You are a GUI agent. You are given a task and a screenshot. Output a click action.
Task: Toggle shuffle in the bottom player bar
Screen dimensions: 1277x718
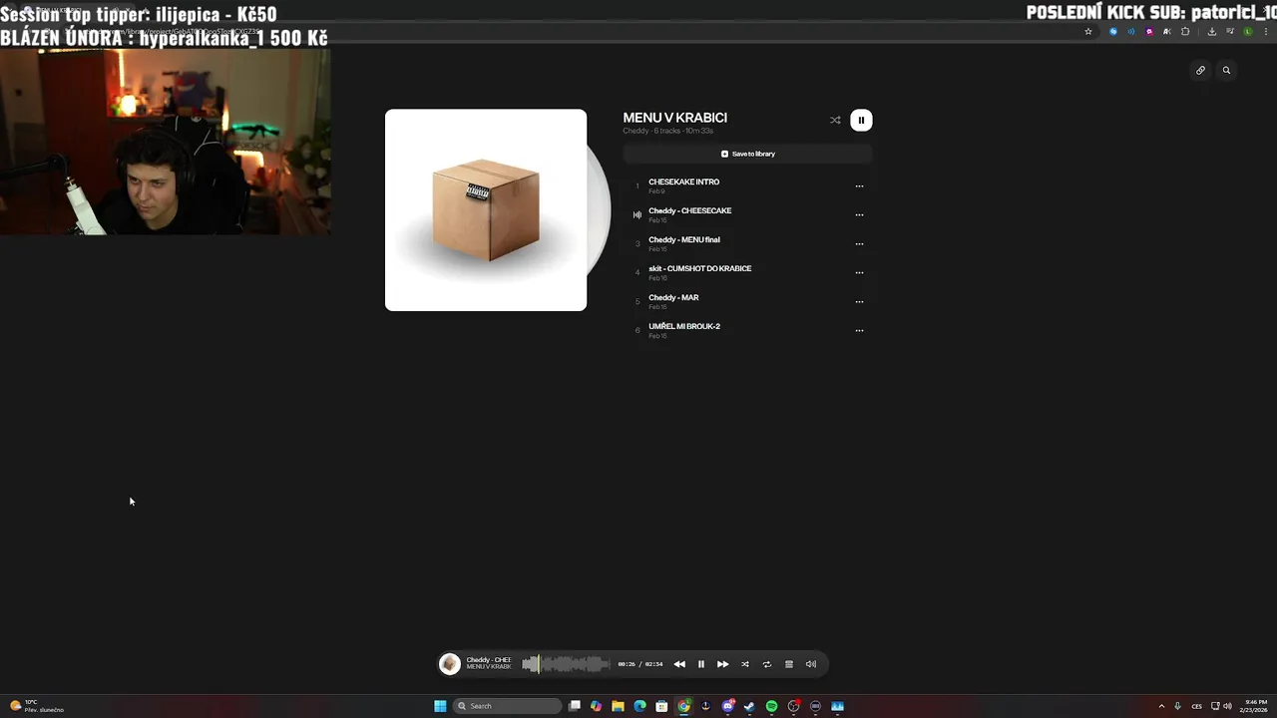[744, 664]
